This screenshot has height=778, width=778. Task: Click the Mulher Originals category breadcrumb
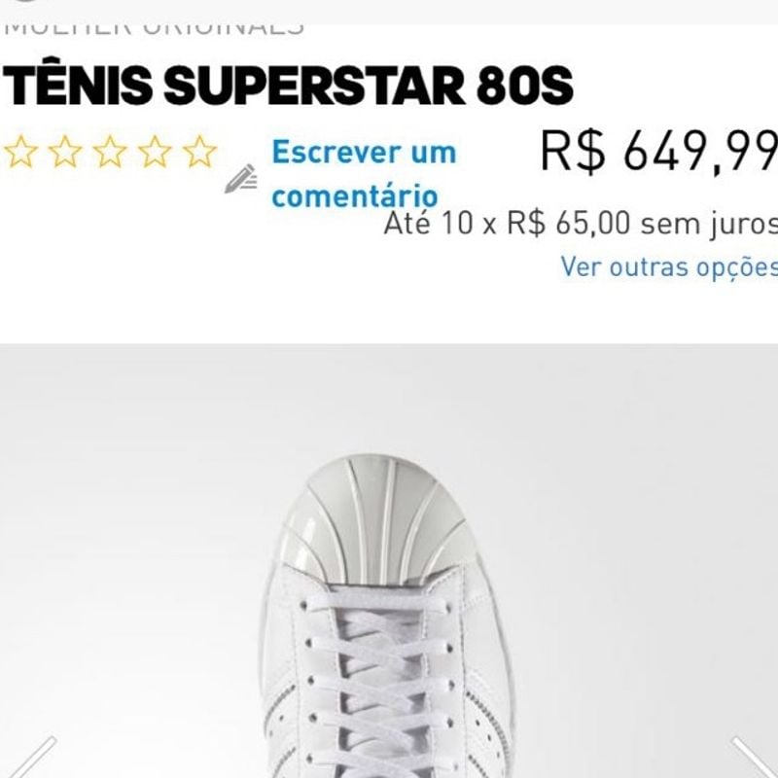coord(154,29)
